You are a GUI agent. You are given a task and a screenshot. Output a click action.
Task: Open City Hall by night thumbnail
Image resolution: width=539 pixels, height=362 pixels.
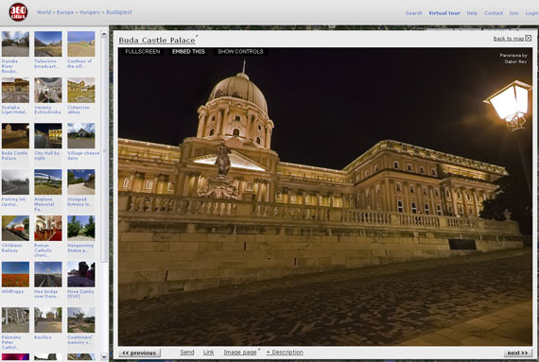[48, 136]
